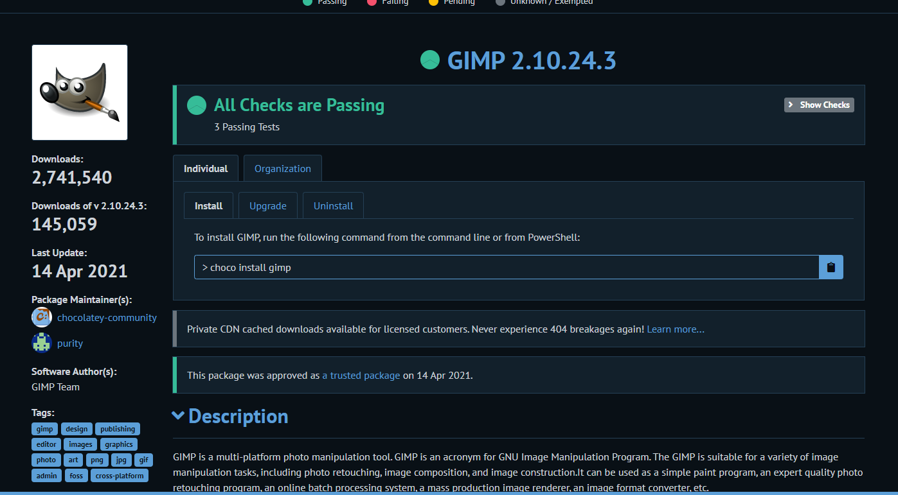Click the publishing tag
Screen dimensions: 898x495
pyautogui.click(x=118, y=429)
